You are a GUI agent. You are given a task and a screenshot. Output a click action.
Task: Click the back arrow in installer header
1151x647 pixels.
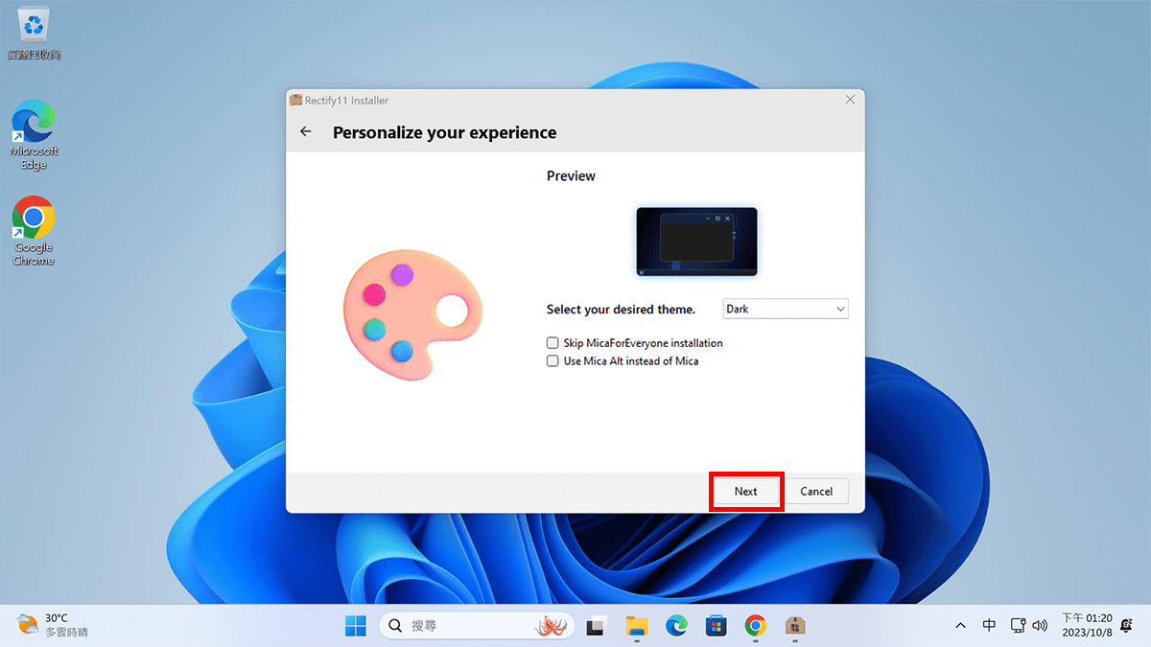point(306,132)
